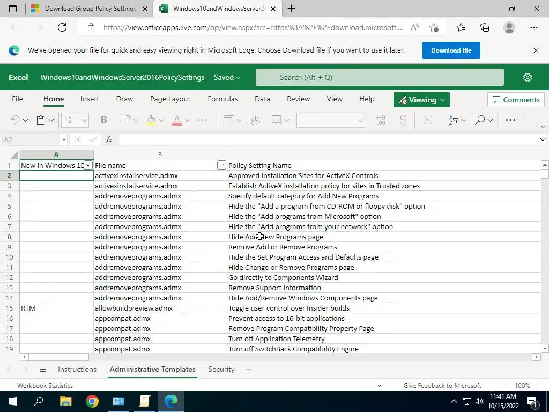This screenshot has height=412, width=549.
Task: Click the Search (Alt + Q) box
Action: (x=380, y=77)
